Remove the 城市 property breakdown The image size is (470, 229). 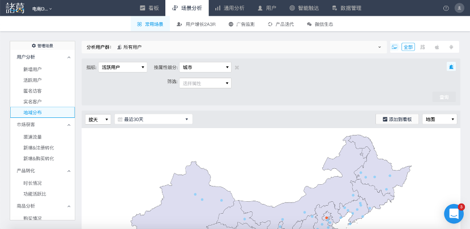(x=237, y=67)
